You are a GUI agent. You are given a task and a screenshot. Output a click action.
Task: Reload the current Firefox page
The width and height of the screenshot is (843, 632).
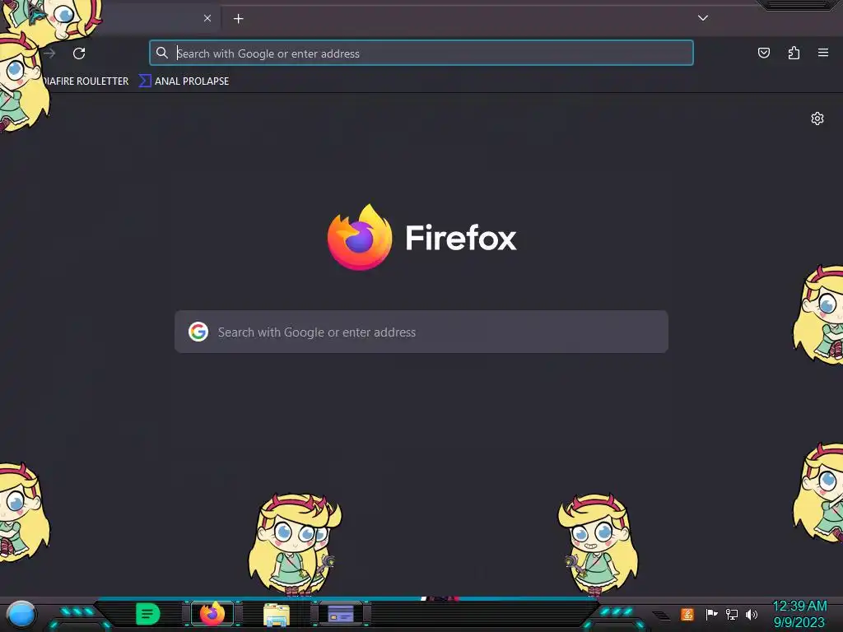click(79, 53)
